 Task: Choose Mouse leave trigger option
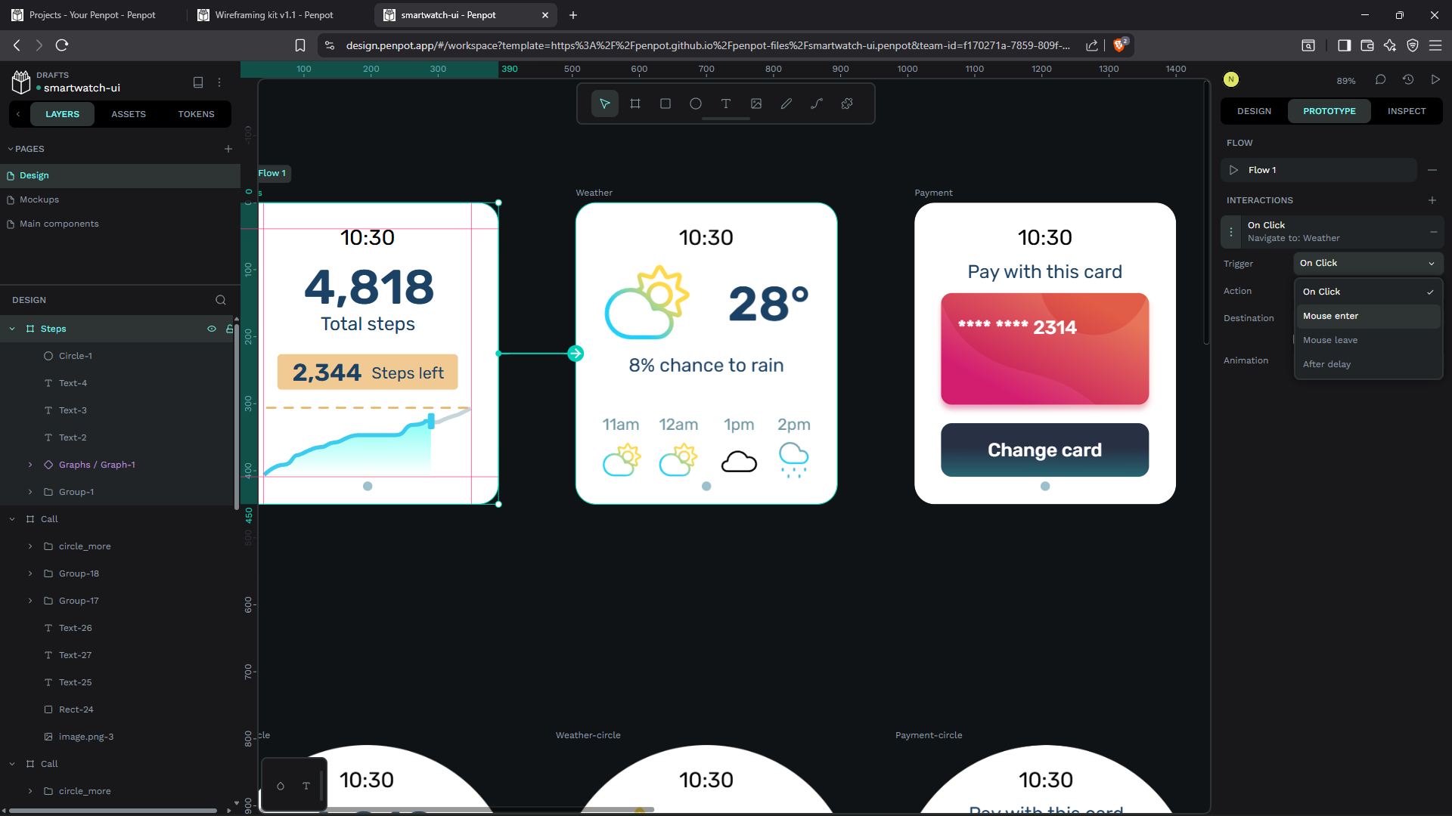coord(1367,340)
